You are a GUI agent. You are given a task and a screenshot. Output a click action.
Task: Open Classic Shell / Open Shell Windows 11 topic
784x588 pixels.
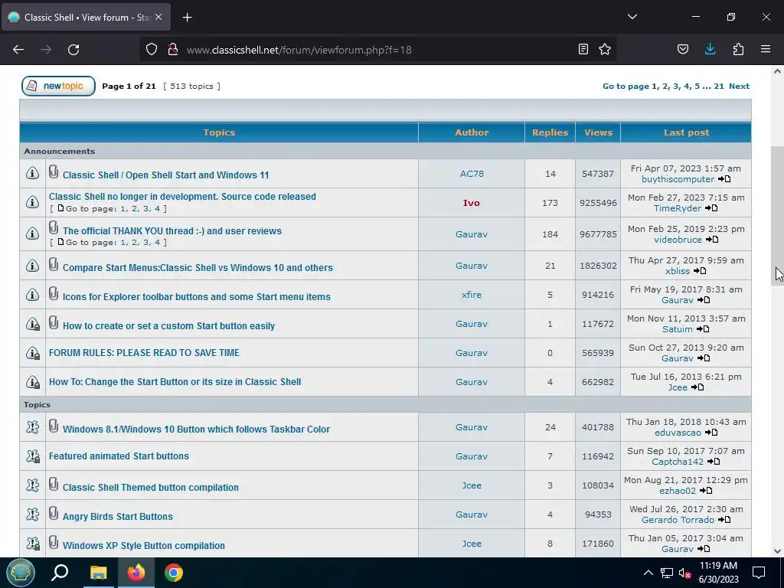click(165, 175)
